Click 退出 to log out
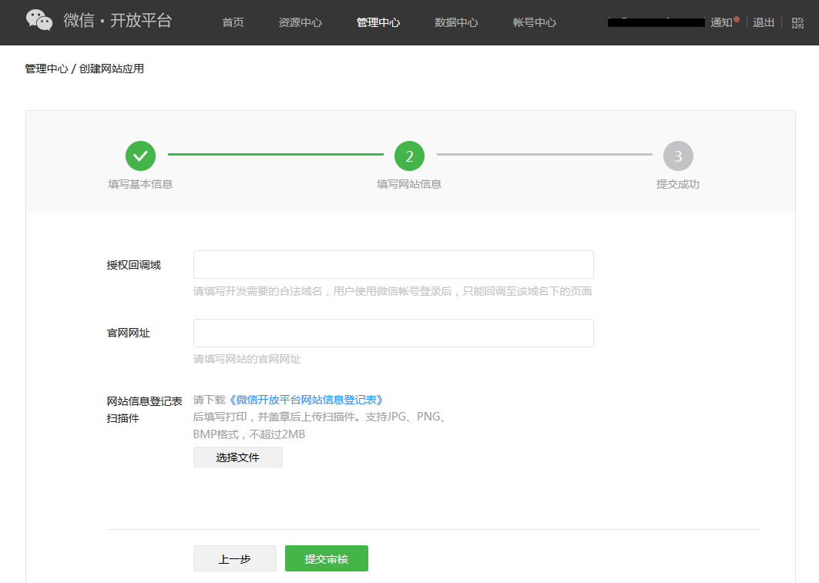 tap(764, 22)
